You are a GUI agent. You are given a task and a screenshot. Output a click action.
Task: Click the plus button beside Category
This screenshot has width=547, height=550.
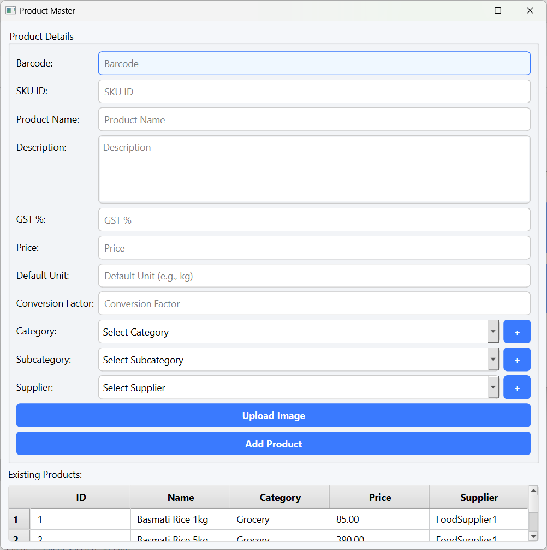click(x=516, y=332)
